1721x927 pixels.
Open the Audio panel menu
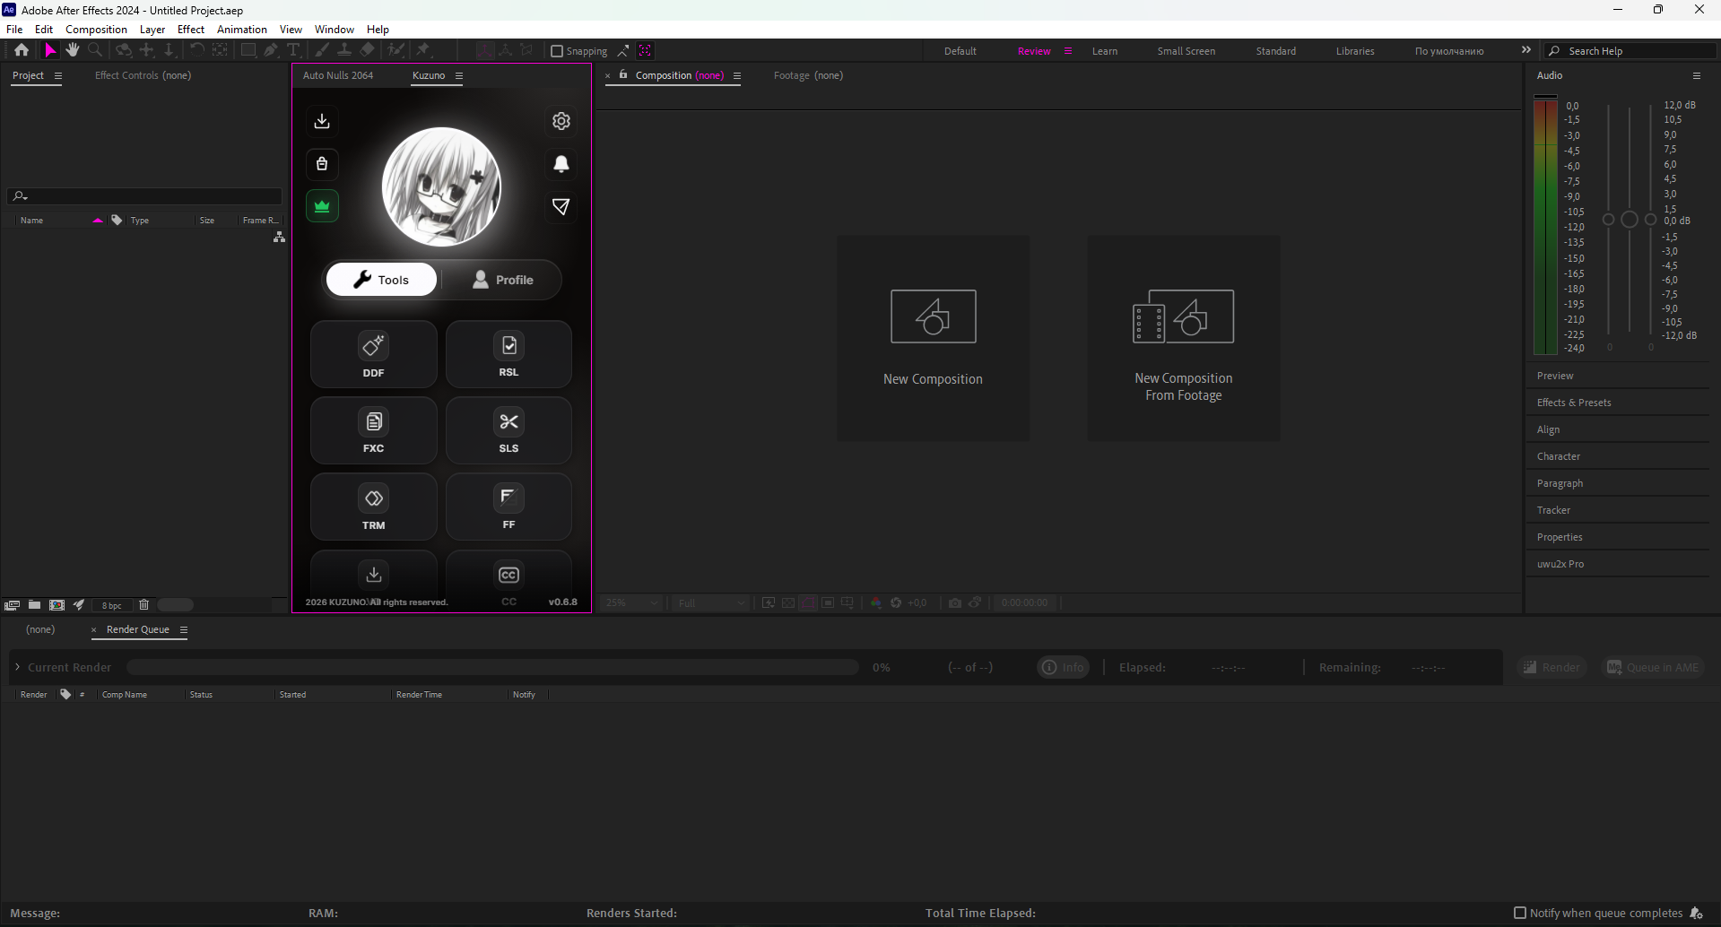tap(1697, 76)
